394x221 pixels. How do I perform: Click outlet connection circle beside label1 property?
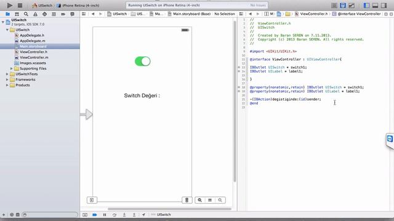pyautogui.click(x=239, y=91)
